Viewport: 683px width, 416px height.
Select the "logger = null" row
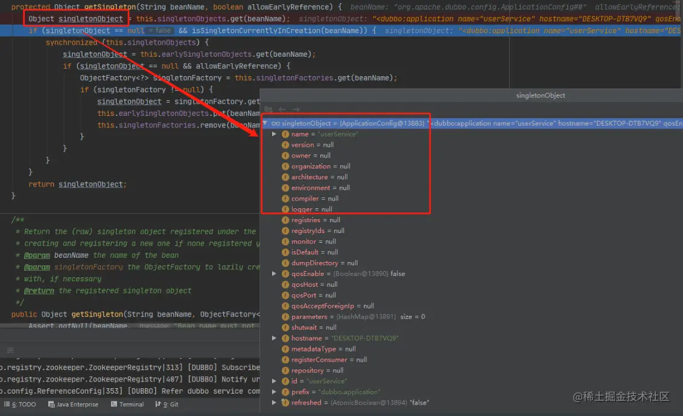(x=311, y=210)
